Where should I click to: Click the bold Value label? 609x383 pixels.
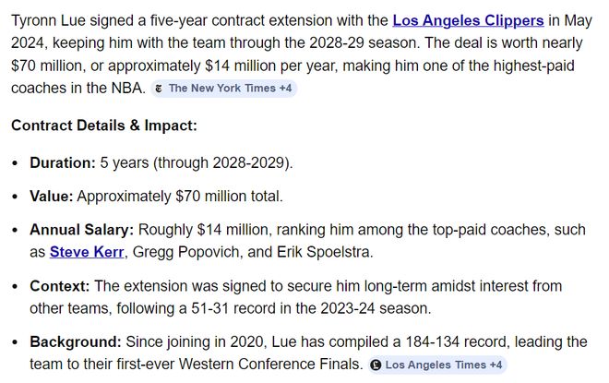pyautogui.click(x=52, y=196)
